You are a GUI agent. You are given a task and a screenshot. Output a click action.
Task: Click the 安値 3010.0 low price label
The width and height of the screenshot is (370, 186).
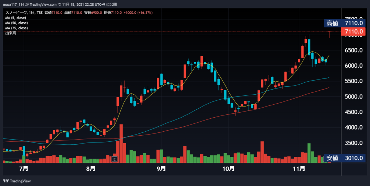345,158
